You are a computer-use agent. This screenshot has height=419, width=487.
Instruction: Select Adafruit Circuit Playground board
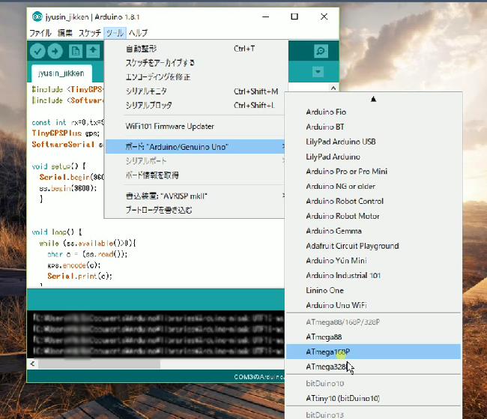click(x=373, y=246)
